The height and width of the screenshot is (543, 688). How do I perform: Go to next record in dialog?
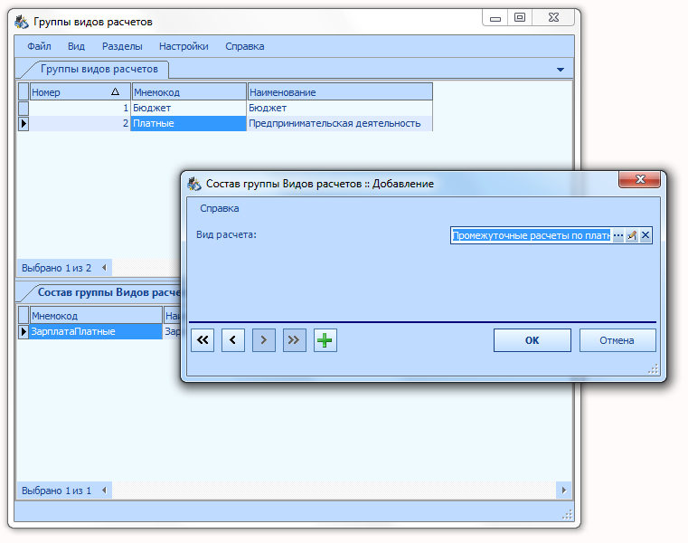[x=264, y=340]
